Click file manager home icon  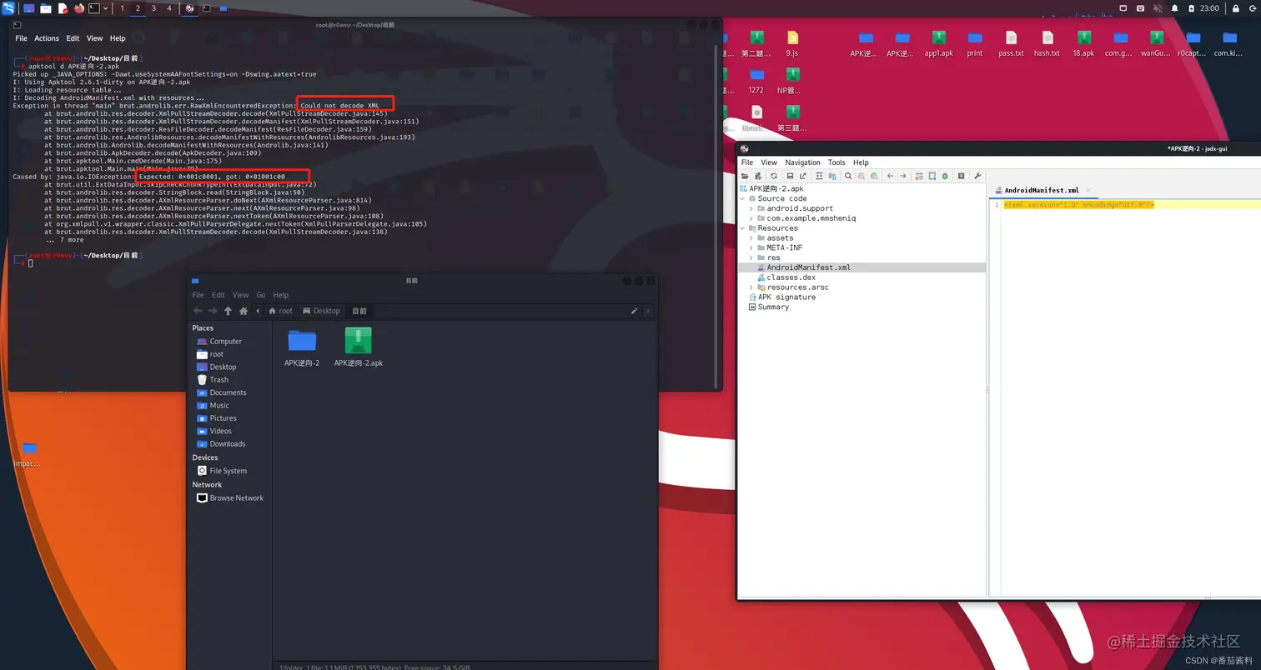(244, 311)
